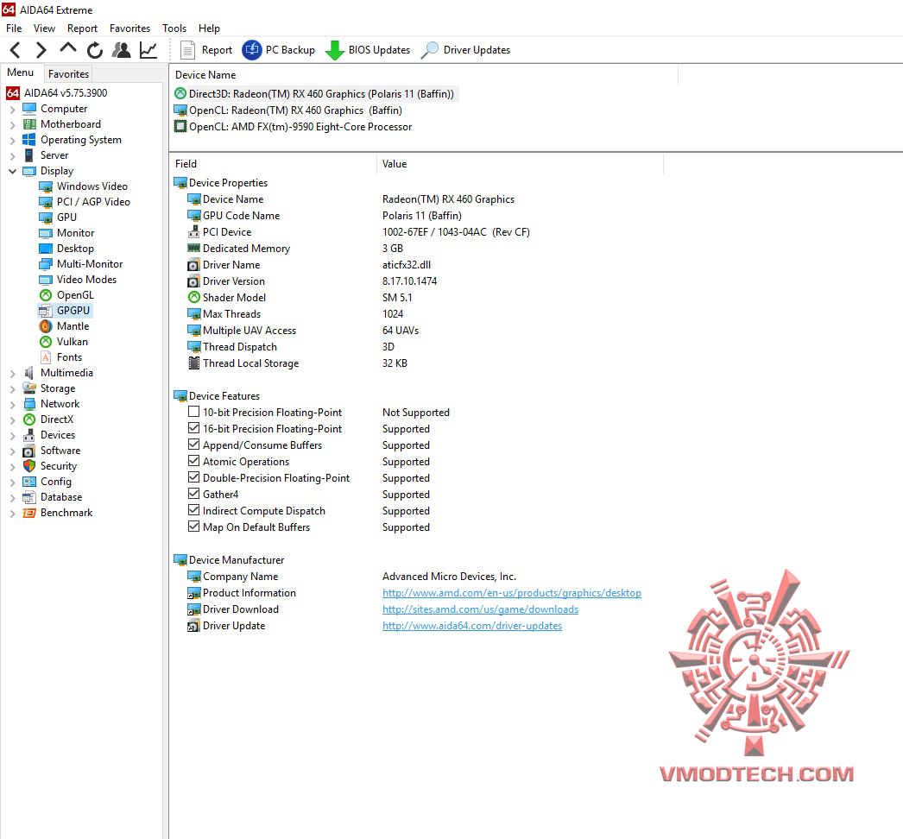903x839 pixels.
Task: Expand the DirectX tree node
Action: [x=12, y=419]
